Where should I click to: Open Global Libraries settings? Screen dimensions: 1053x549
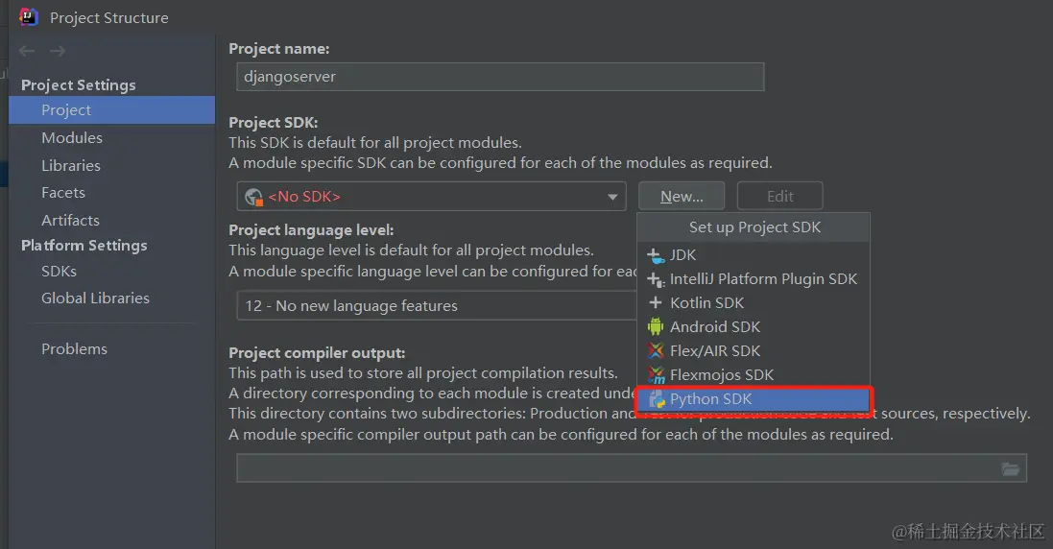coord(95,298)
